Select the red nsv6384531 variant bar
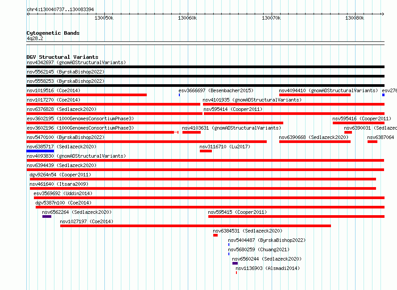Screen dimensions: 397x290 point(215,235)
